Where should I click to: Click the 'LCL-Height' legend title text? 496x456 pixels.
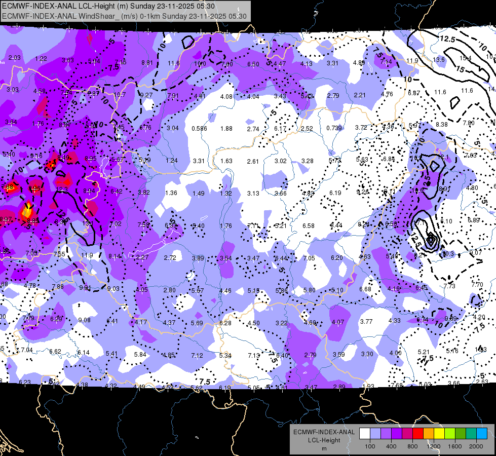tap(324, 440)
